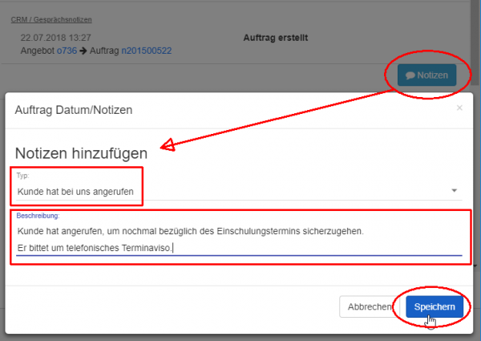This screenshot has height=341, width=481.
Task: Click the date text 22.07.2018 13:27
Action: point(56,38)
